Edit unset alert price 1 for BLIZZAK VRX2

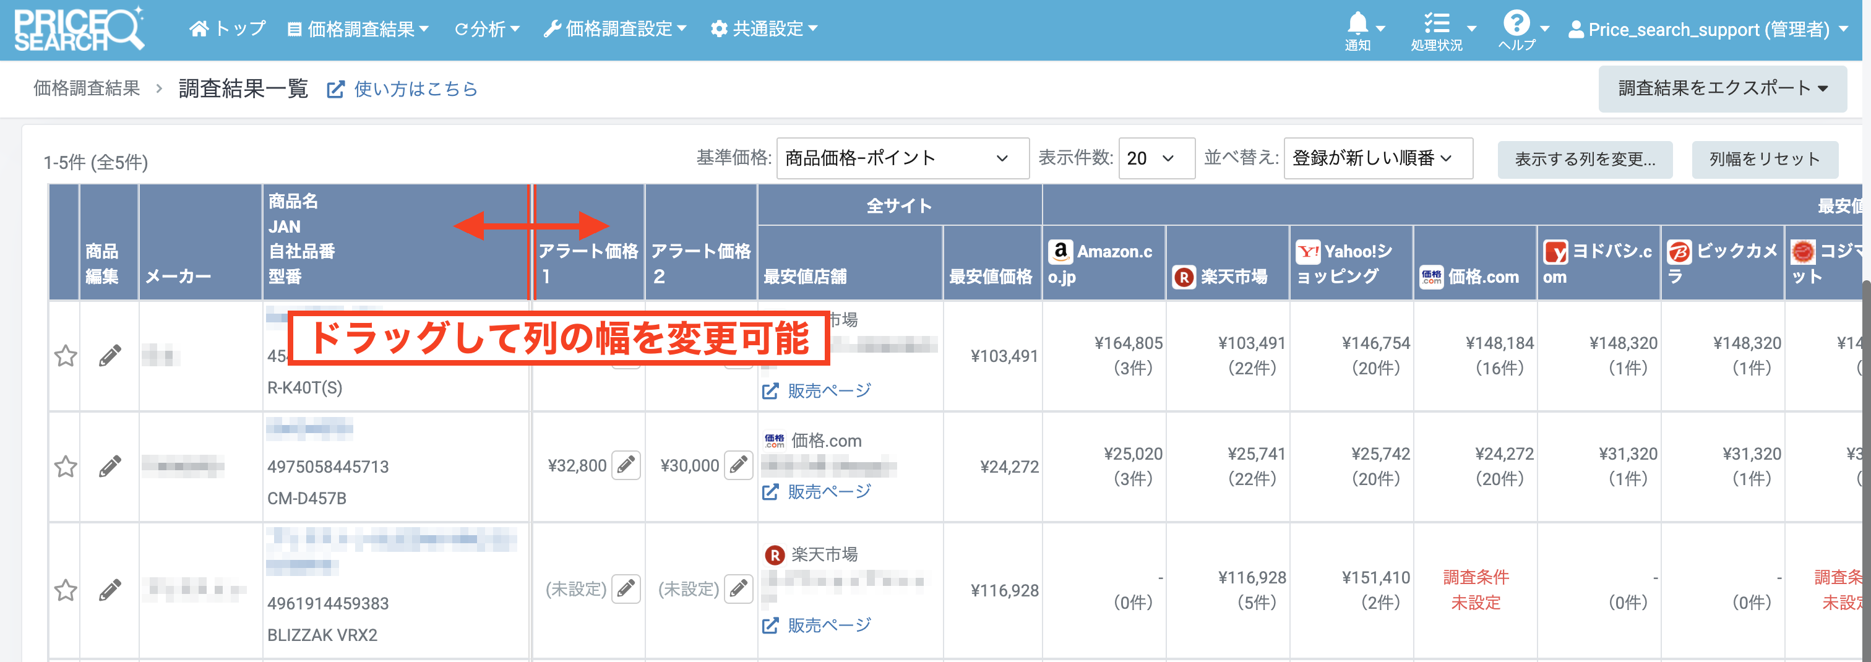[x=626, y=588]
